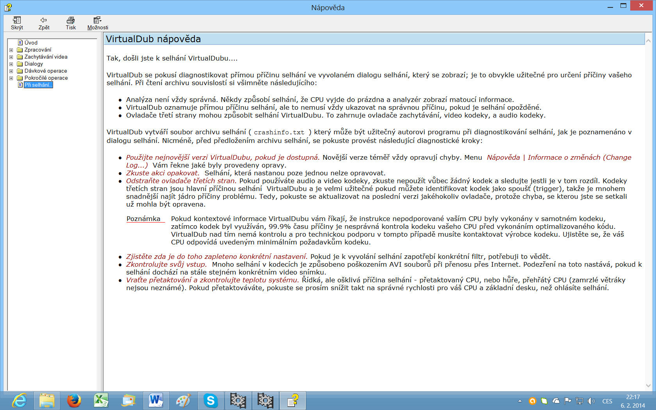This screenshot has height=410, width=656.
Task: Click the Skrýt (Hide) toolbar icon
Action: click(17, 20)
